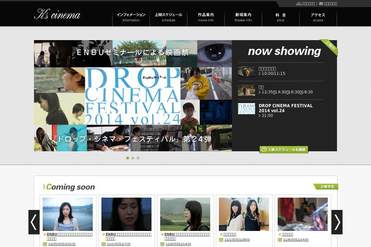Click calendar icon under second ENBU film

coord(103,244)
